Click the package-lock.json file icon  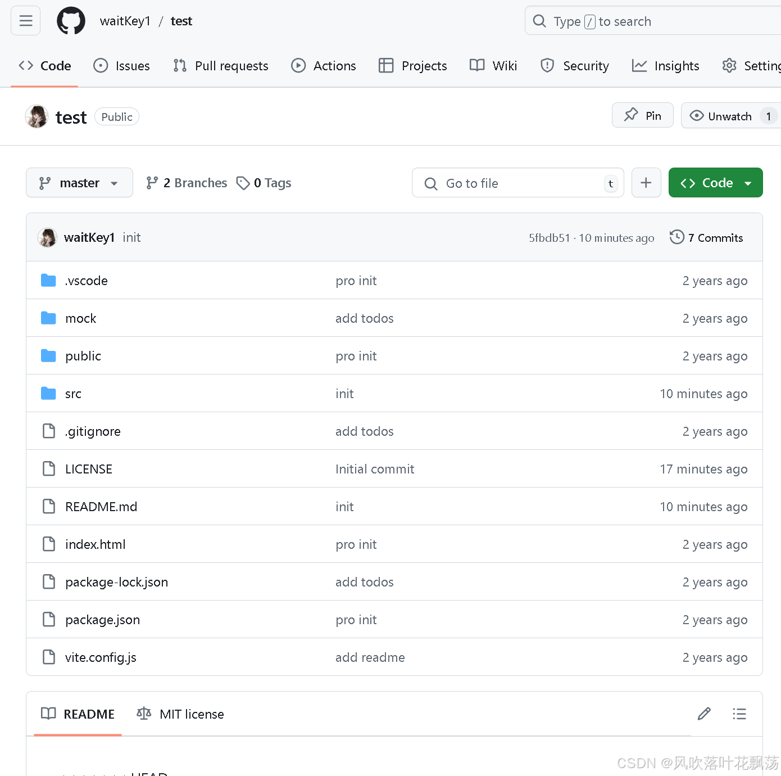point(49,581)
